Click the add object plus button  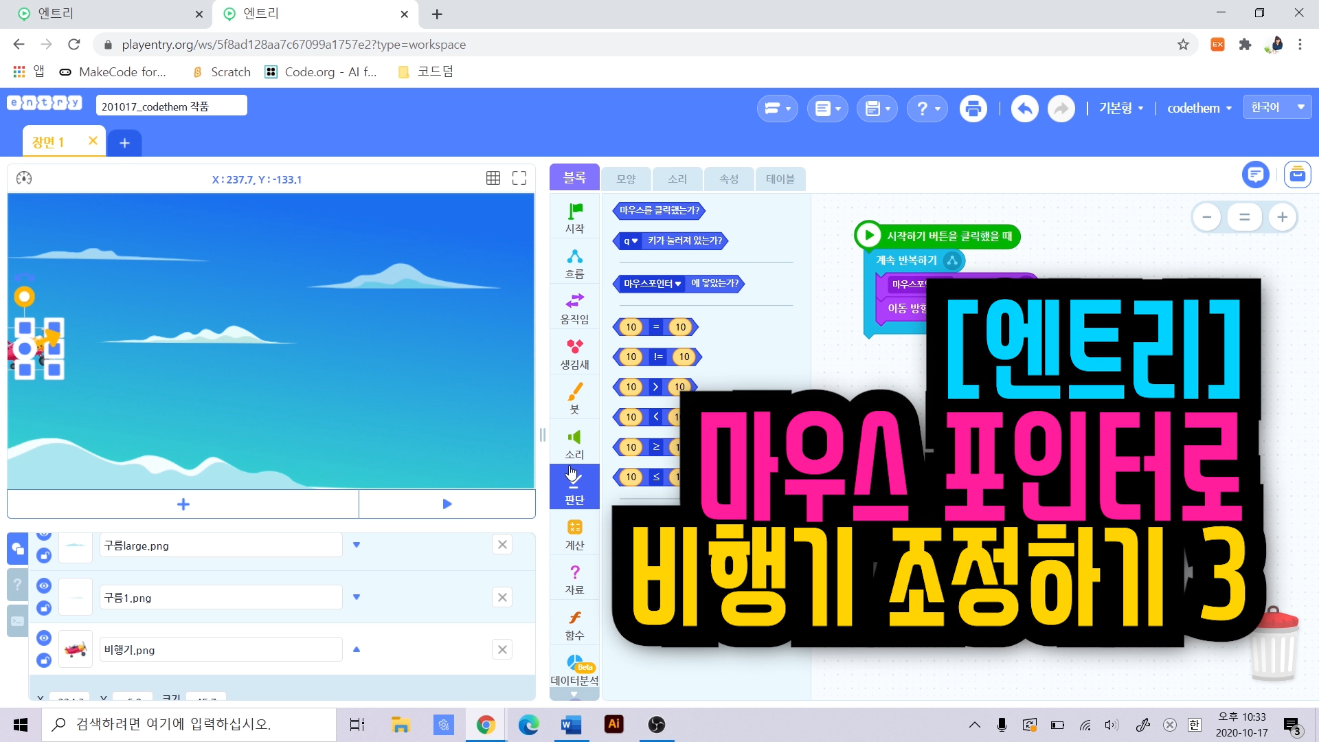[183, 504]
